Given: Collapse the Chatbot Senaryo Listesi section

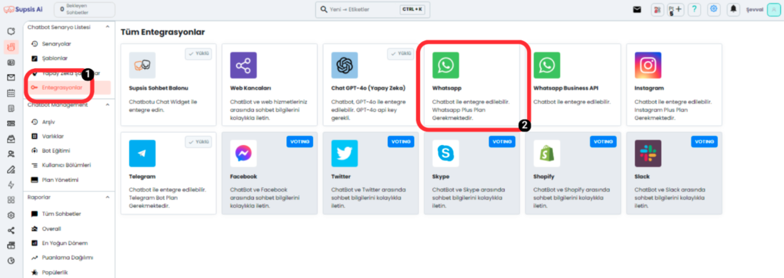Looking at the screenshot, I should (108, 27).
